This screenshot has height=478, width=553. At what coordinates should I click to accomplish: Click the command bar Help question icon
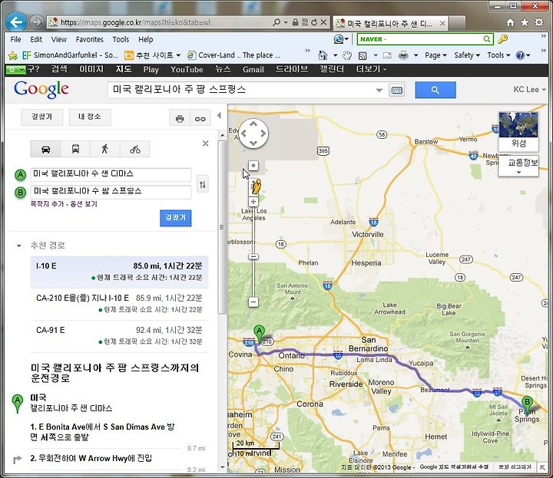(x=520, y=55)
